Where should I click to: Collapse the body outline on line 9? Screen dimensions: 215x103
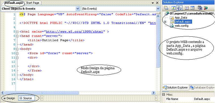click(17, 49)
